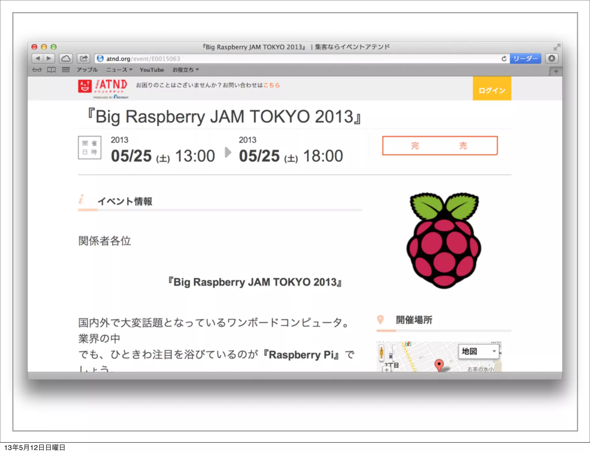Click the Share button in the toolbar

[84, 58]
